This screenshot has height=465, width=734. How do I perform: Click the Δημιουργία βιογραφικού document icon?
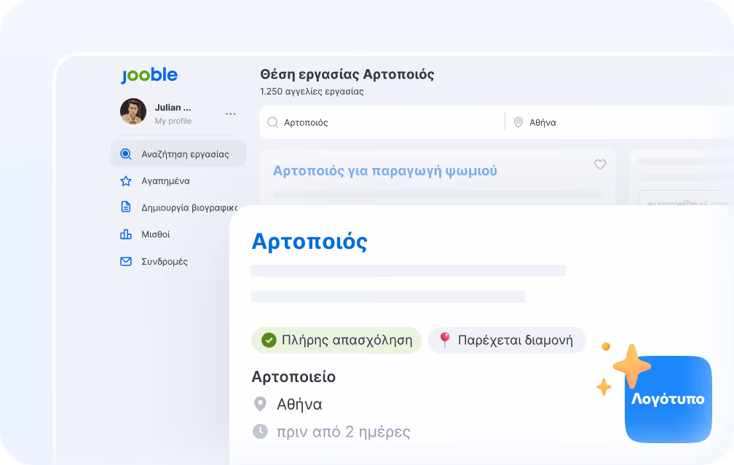pos(126,207)
